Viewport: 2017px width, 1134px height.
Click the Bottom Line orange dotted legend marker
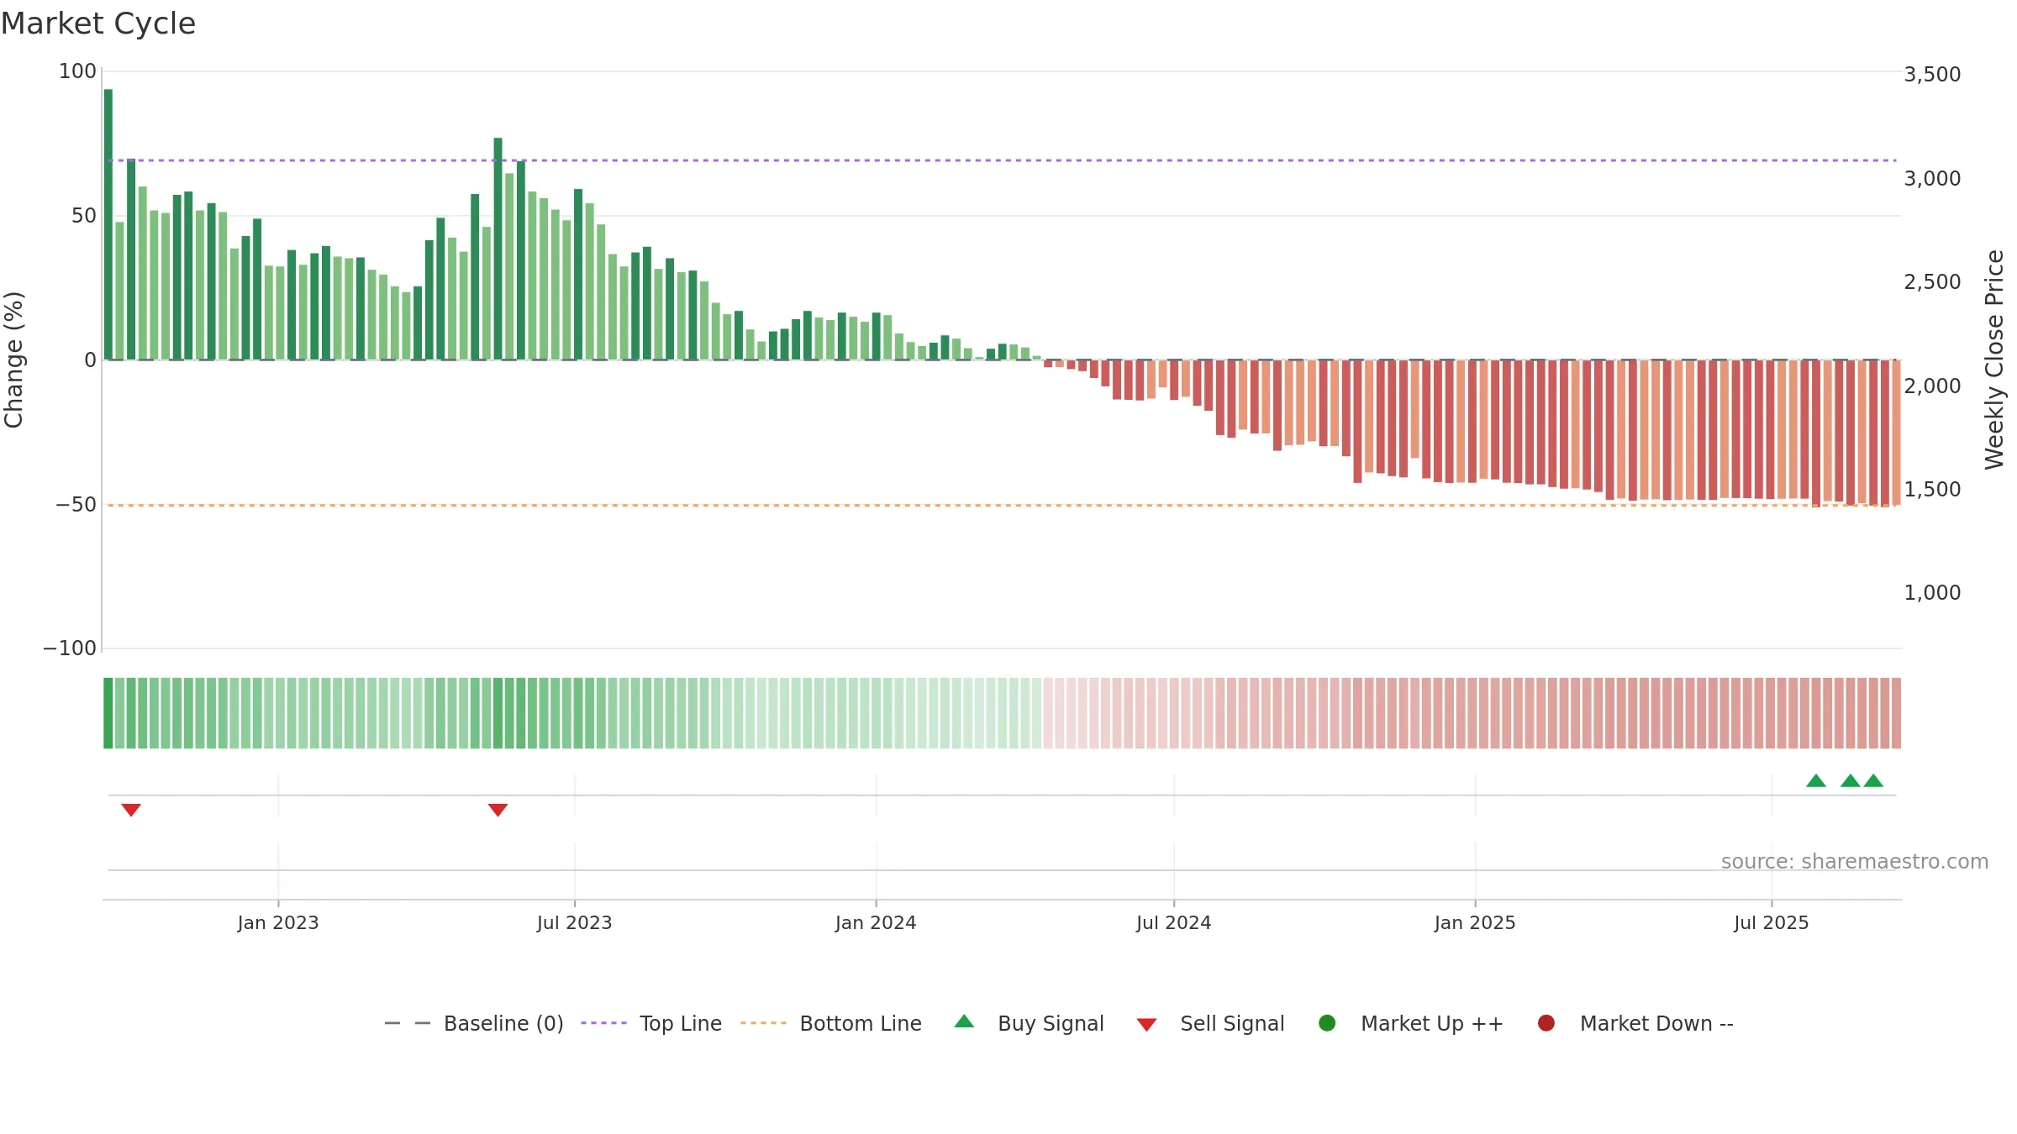(763, 1023)
